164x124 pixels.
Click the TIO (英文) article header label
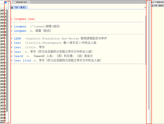tap(20, 7)
